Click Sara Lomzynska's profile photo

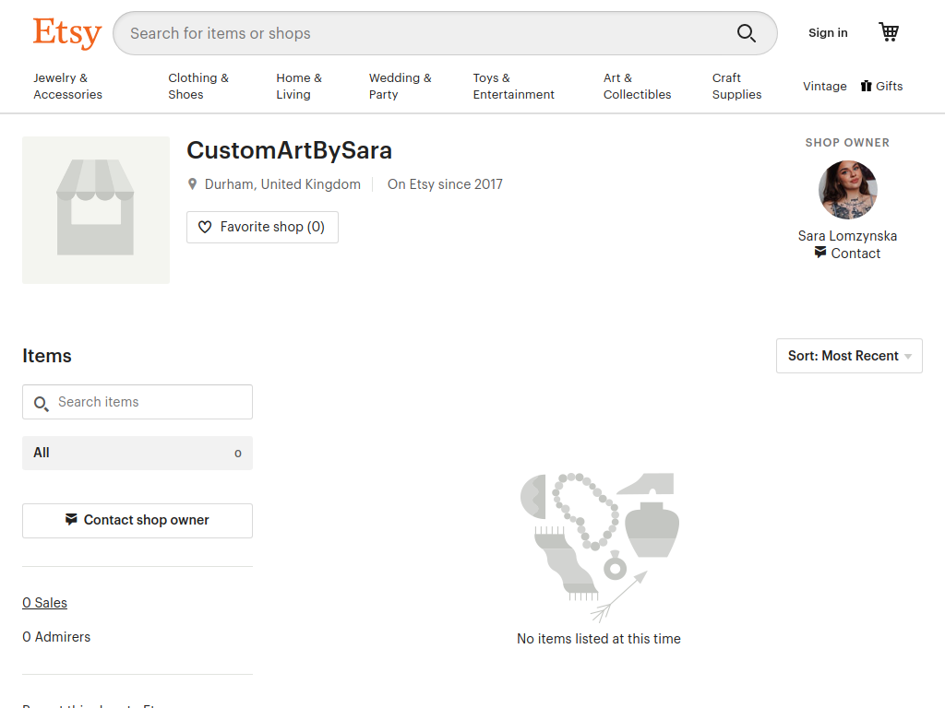click(847, 190)
